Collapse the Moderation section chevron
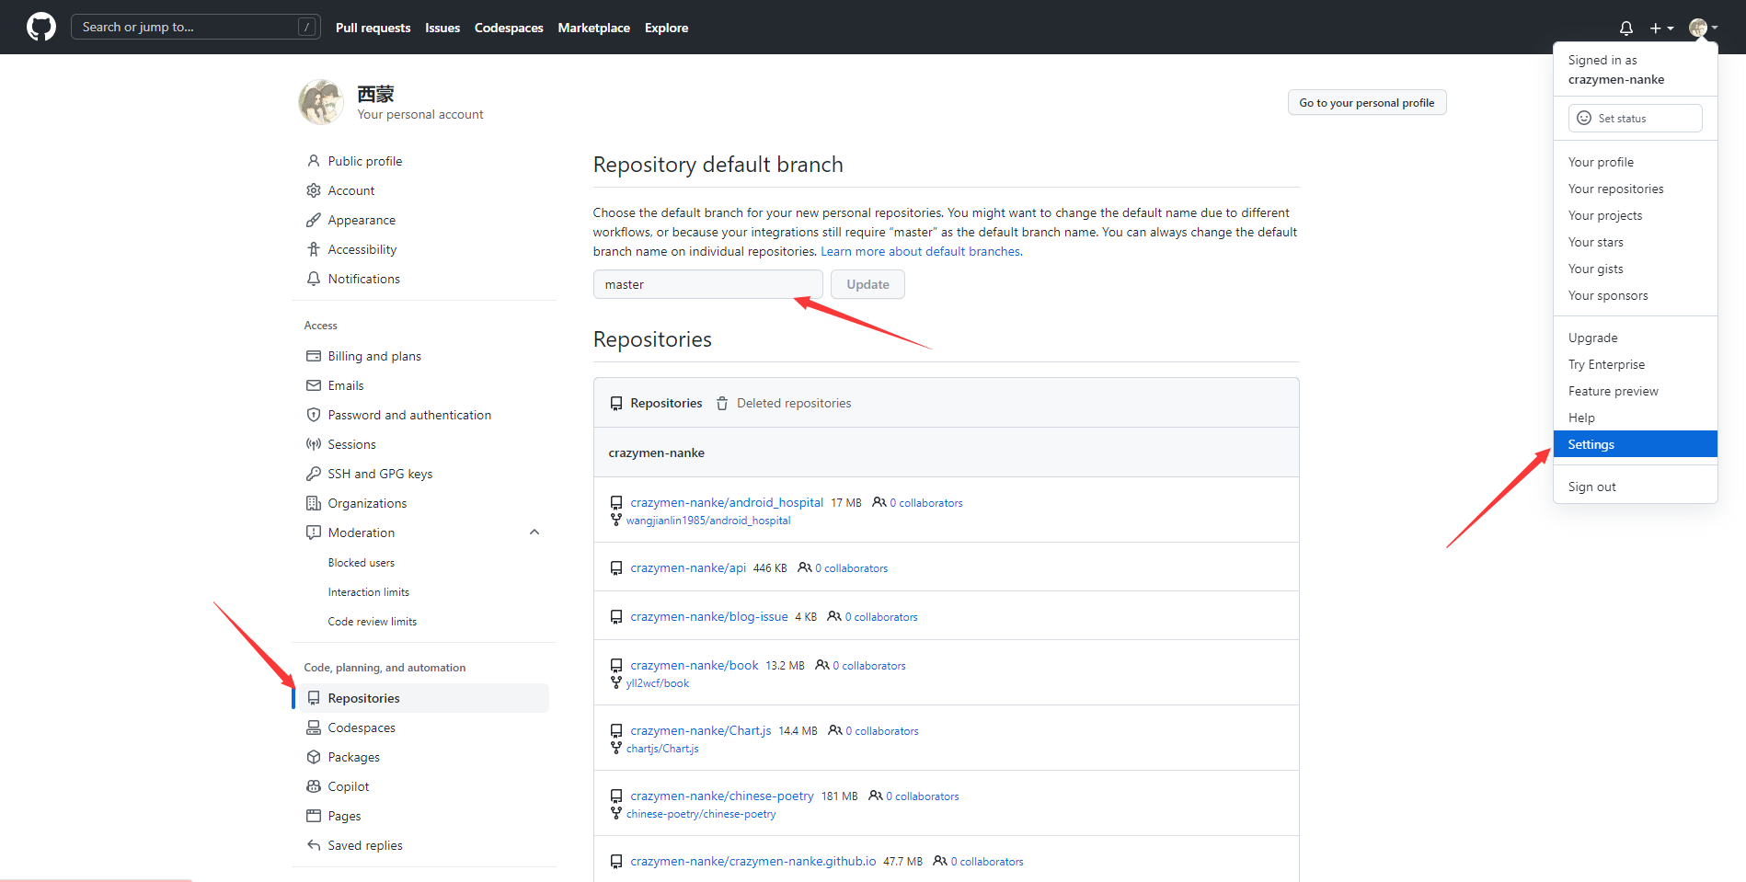This screenshot has width=1746, height=882. pos(534,533)
